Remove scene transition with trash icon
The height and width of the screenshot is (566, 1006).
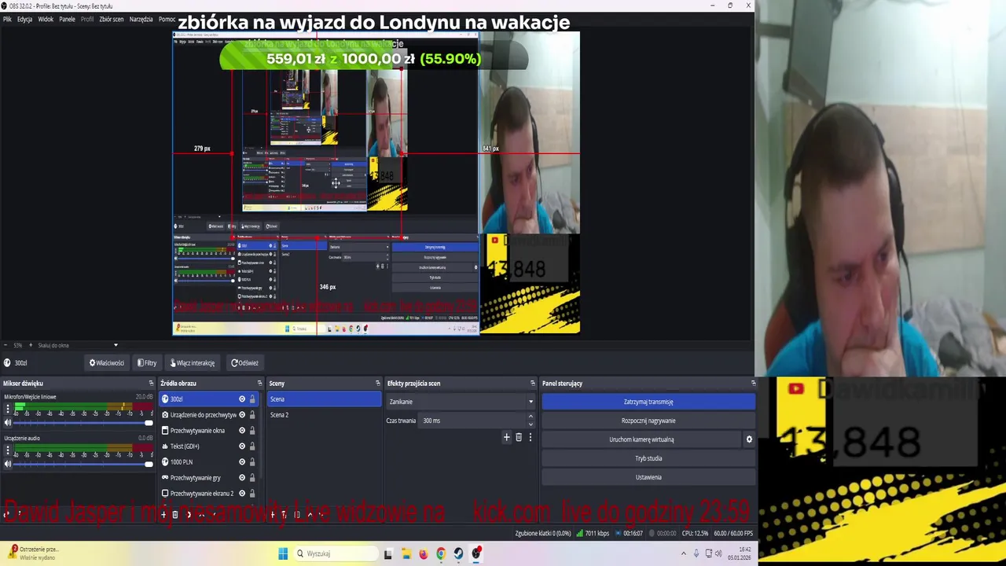pos(519,437)
